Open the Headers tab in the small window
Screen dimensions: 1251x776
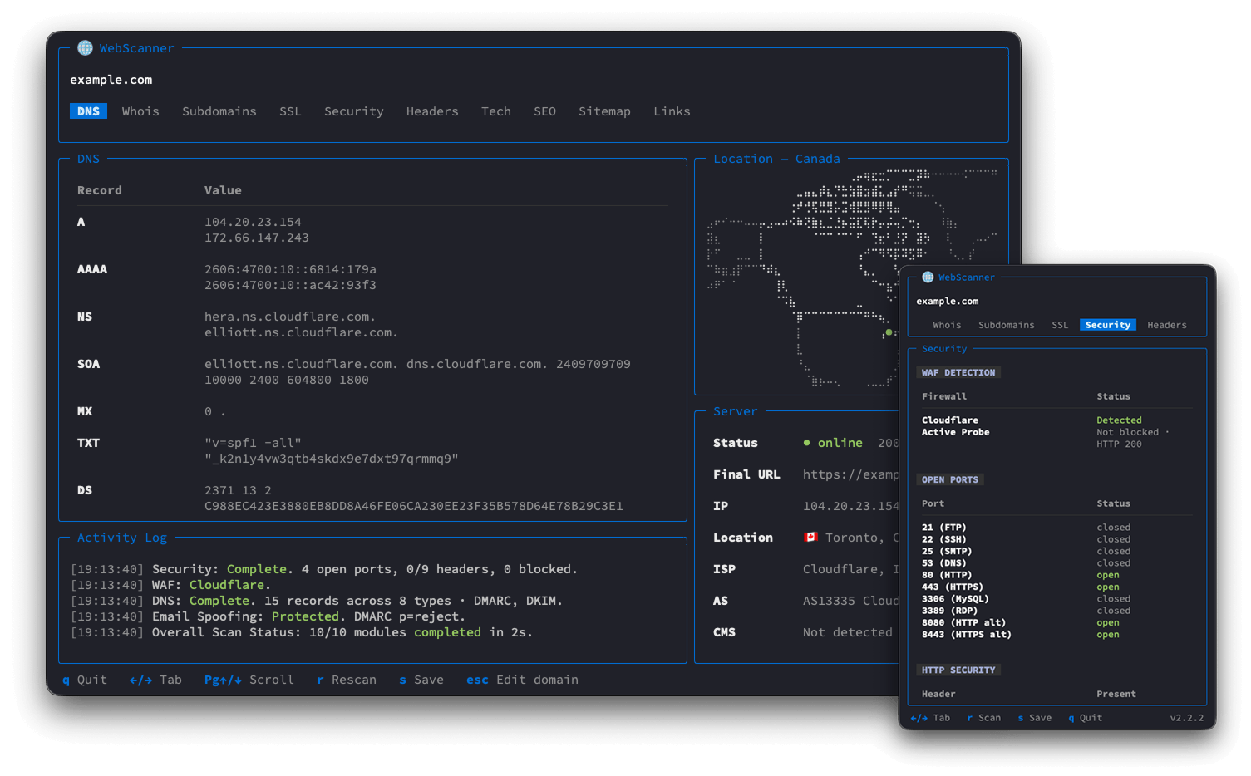(x=1167, y=325)
